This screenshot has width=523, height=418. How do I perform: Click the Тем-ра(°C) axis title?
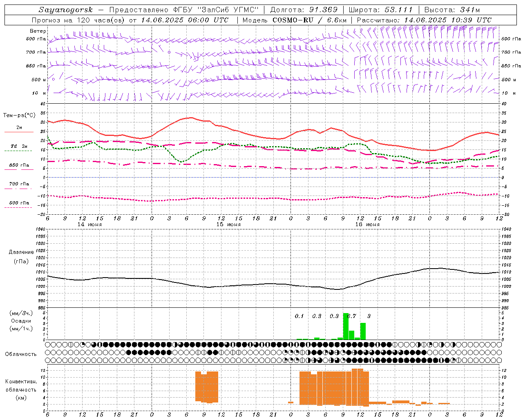19,116
